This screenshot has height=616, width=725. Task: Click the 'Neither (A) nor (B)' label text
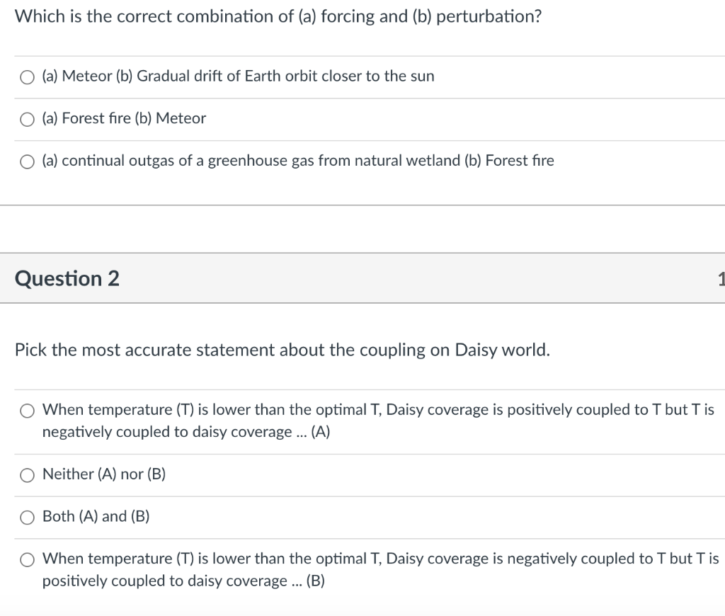104,474
